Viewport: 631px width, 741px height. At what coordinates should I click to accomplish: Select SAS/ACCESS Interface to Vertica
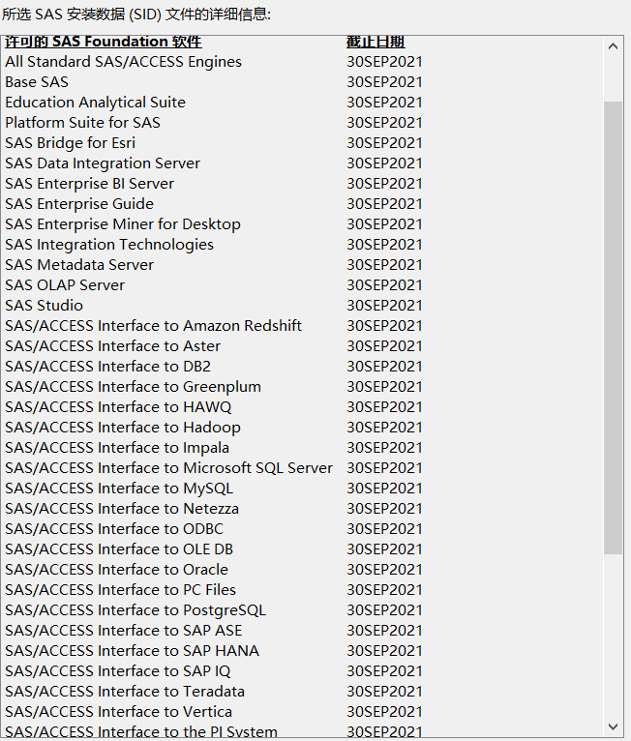119,712
